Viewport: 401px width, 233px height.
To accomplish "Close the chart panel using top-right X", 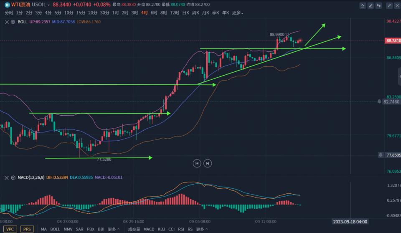I will [x=397, y=5].
